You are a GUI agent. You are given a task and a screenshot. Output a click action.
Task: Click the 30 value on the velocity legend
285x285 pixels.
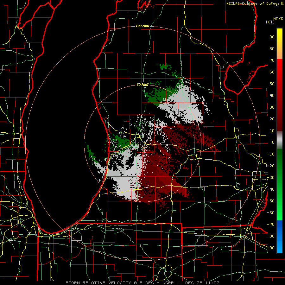click(x=272, y=107)
